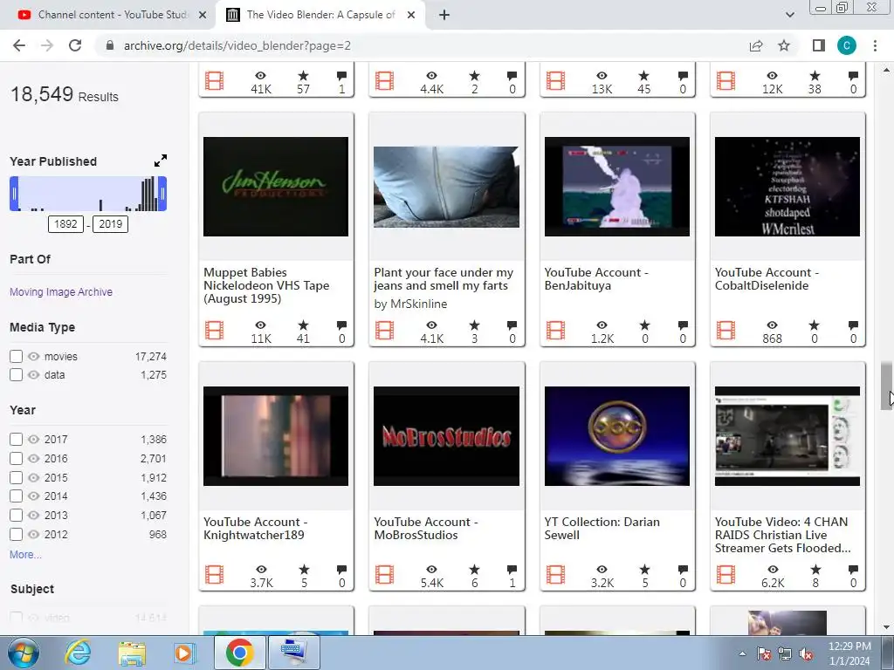Share this page via the share icon

click(756, 45)
